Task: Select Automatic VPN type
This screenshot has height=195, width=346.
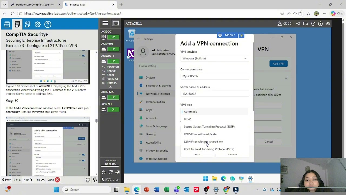Action: click(x=214, y=112)
